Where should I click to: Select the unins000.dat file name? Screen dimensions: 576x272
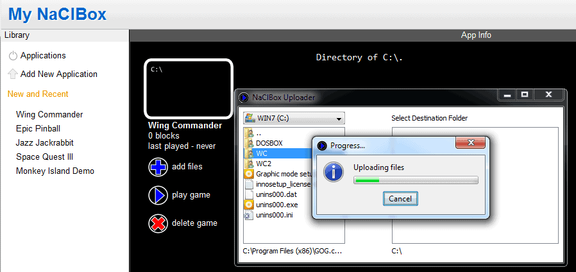pos(276,194)
